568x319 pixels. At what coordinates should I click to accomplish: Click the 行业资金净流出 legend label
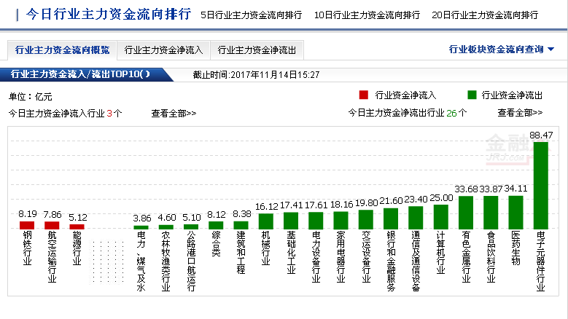(x=512, y=95)
